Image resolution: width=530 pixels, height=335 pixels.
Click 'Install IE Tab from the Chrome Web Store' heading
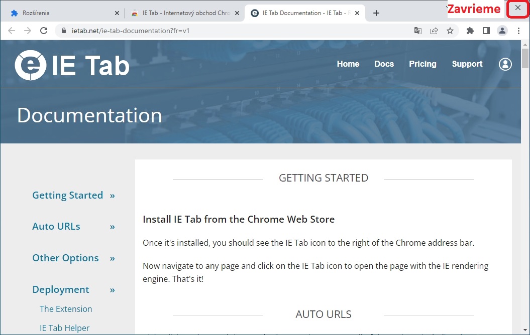coord(239,219)
